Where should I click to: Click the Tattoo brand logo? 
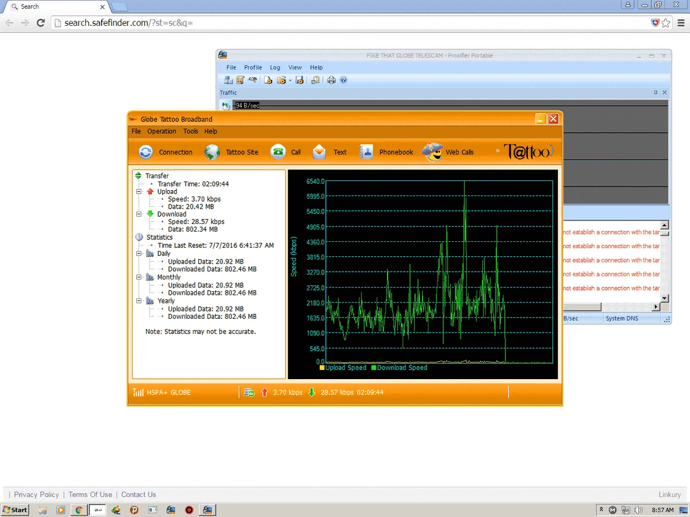(529, 152)
